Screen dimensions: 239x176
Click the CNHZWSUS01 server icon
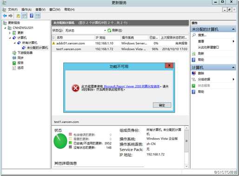(10, 28)
